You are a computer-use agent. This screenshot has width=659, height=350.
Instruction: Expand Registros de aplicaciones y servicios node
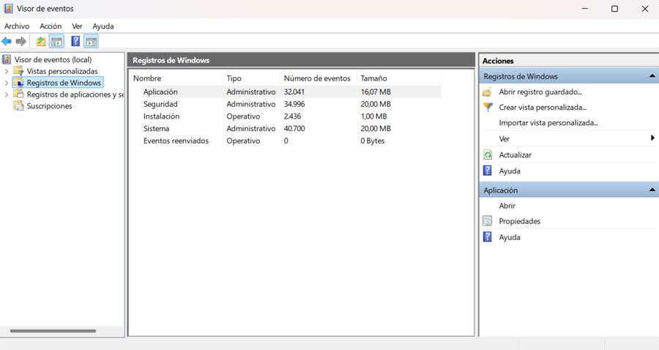[7, 94]
